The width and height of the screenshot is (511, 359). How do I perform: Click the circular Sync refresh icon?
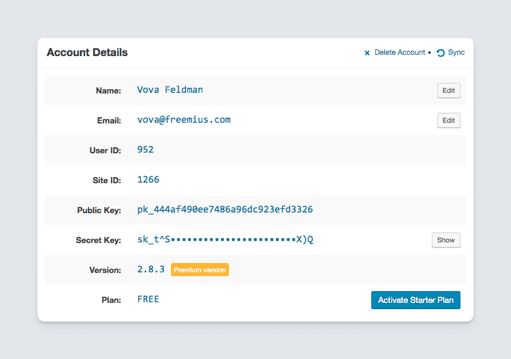[440, 52]
